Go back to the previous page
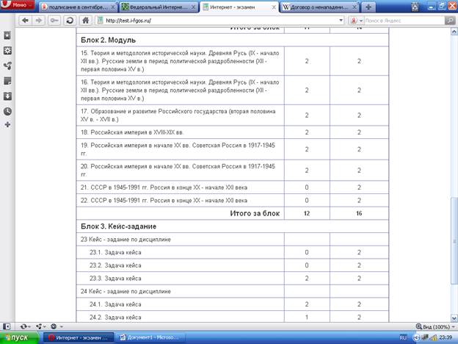The image size is (458, 344). click(25, 21)
